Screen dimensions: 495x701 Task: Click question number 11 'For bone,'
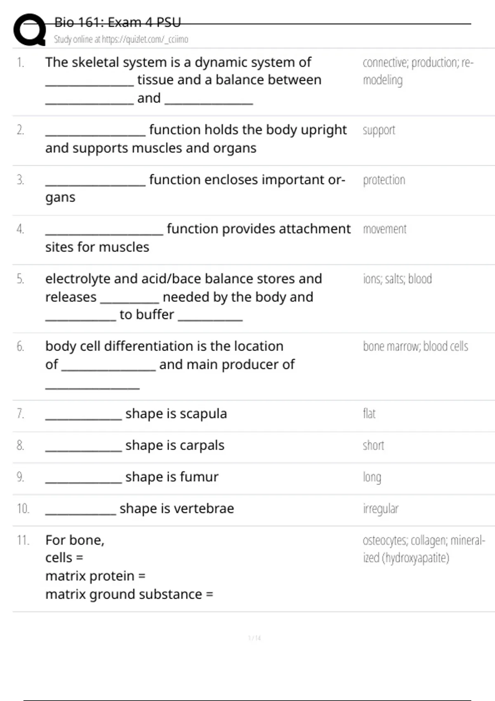point(75,540)
